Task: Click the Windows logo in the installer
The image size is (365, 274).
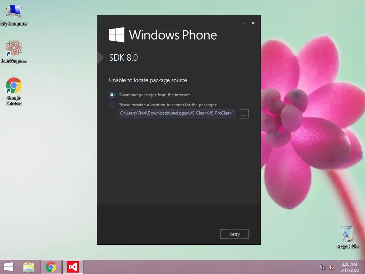Action: pos(117,35)
